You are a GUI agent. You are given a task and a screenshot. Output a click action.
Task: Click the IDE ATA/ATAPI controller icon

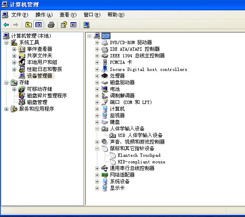click(104, 49)
